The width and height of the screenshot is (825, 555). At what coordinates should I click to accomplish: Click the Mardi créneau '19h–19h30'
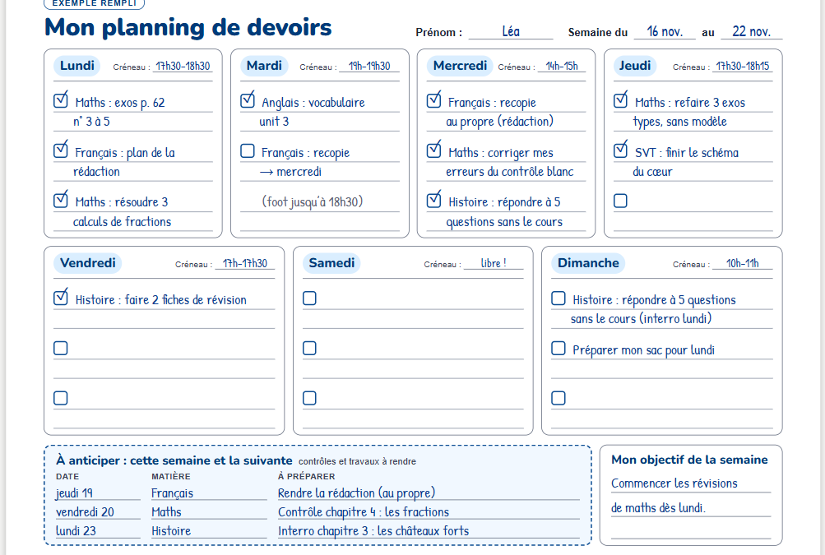369,67
